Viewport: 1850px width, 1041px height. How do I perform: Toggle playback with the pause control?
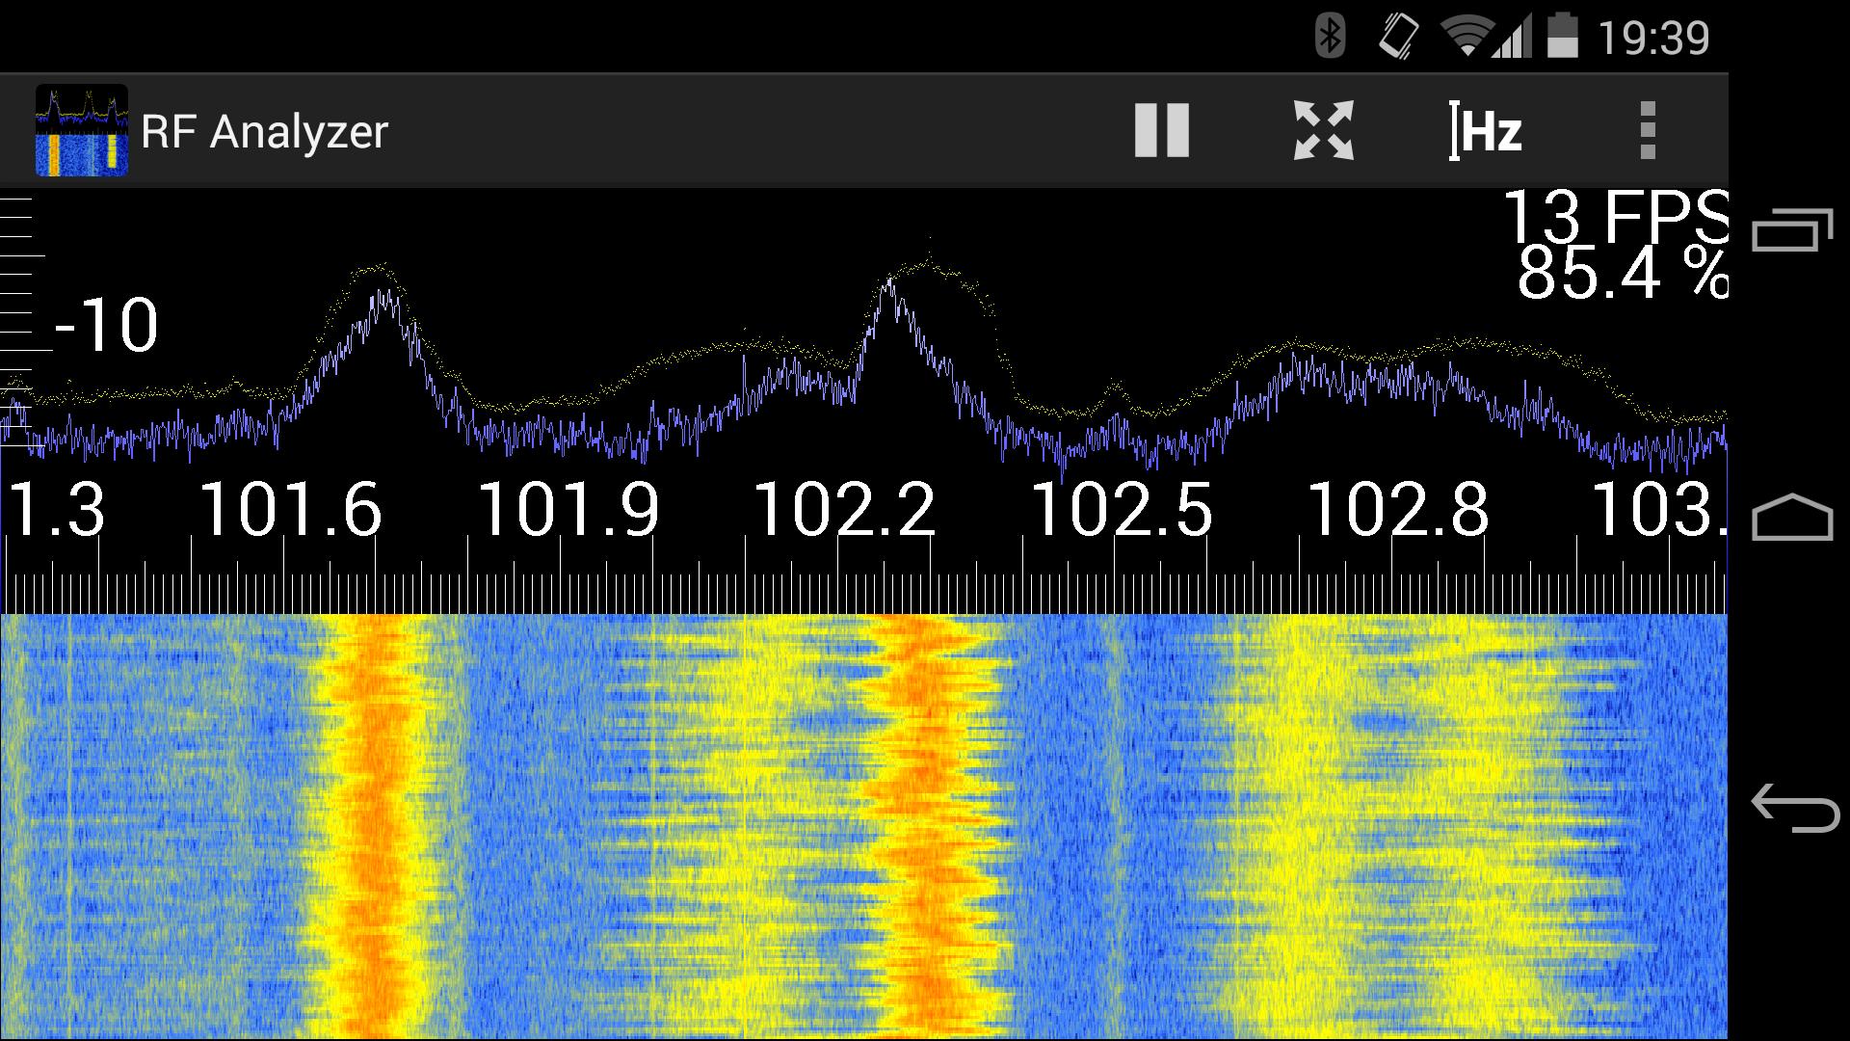tap(1160, 131)
